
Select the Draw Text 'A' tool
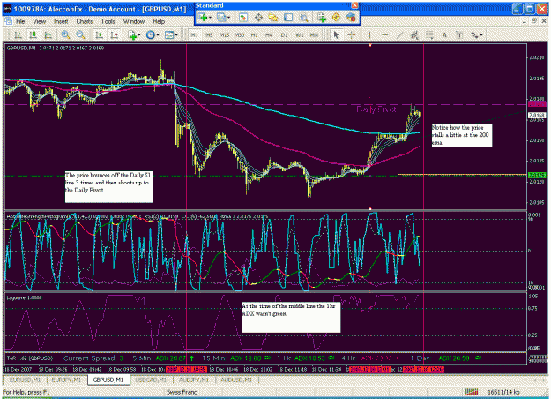pos(444,34)
